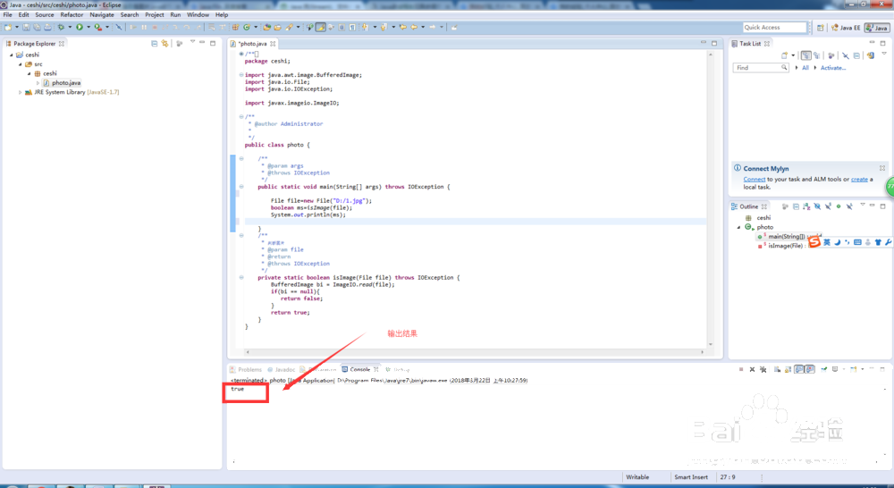The image size is (894, 488).
Task: Click the Save toolbar icon
Action: 26,27
